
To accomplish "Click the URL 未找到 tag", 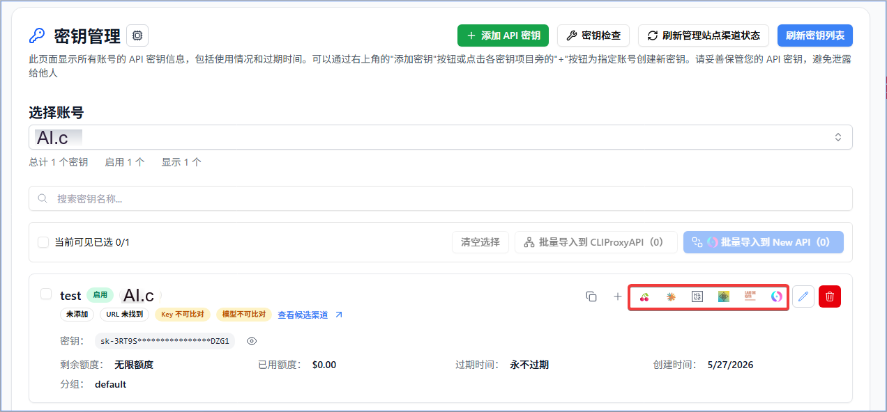I will (125, 315).
